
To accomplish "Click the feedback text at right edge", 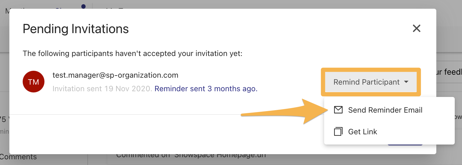I will [x=449, y=72].
